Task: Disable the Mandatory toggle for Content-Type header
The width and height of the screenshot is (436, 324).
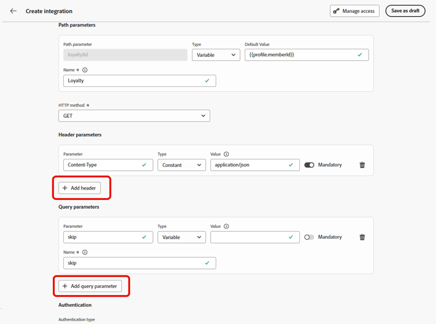Action: [309, 165]
